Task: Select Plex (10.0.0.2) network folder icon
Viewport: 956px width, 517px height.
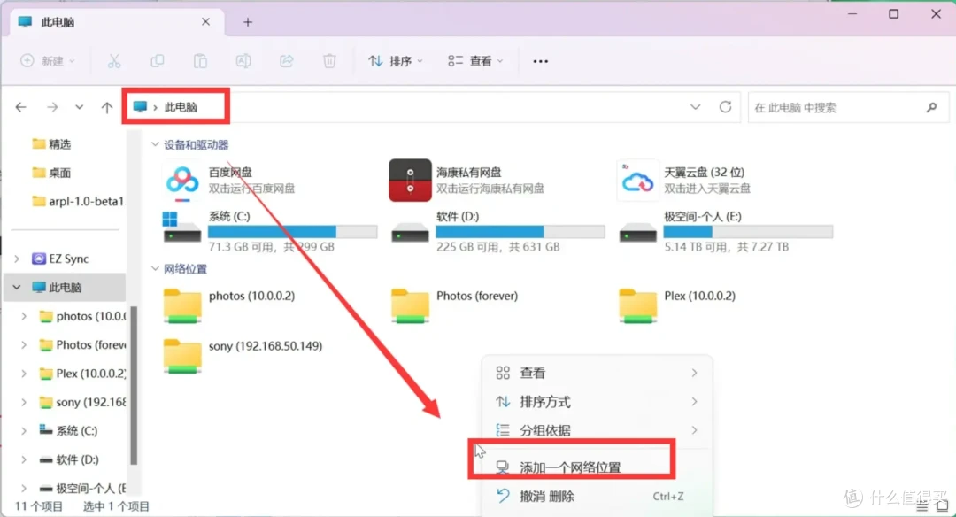Action: click(x=637, y=305)
